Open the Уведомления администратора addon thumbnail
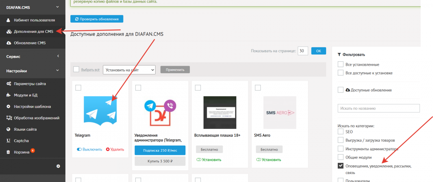 point(160,112)
